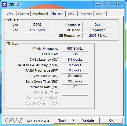The height and width of the screenshot is (126, 127).
Task: Click the CAS# Latency (CL) label
Action: (x=44, y=59)
